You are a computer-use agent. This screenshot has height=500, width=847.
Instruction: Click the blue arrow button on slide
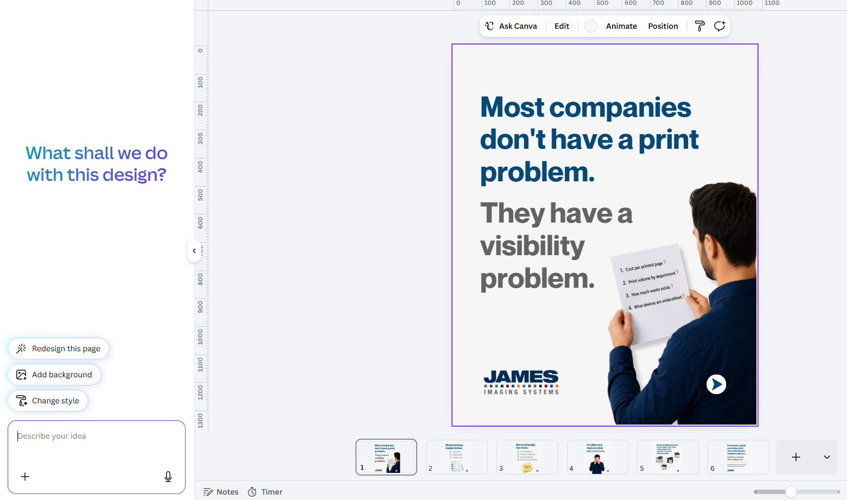[716, 384]
